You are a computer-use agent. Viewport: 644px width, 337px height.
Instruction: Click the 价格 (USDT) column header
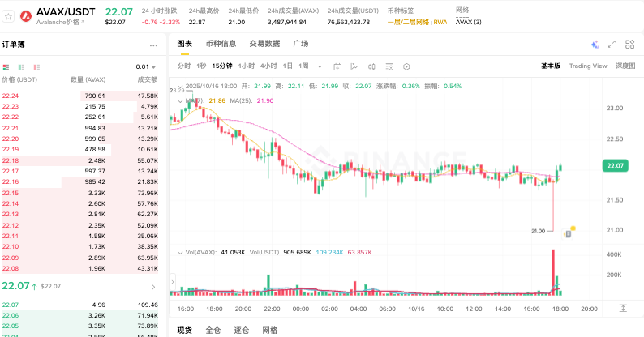[x=19, y=79]
